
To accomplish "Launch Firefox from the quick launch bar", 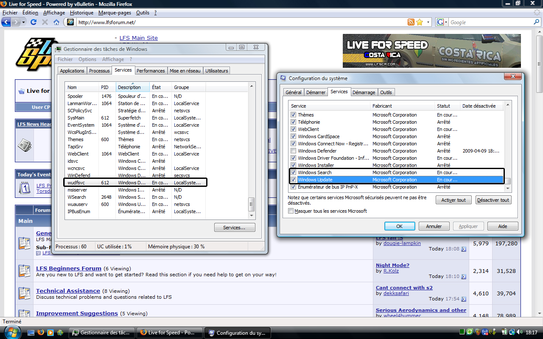I will [41, 333].
